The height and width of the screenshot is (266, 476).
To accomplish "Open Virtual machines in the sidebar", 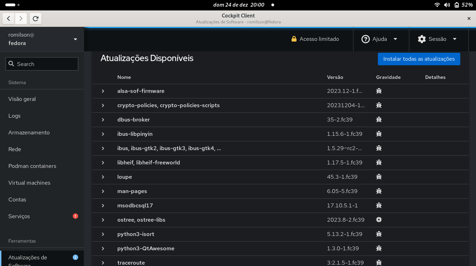I will (x=42, y=183).
